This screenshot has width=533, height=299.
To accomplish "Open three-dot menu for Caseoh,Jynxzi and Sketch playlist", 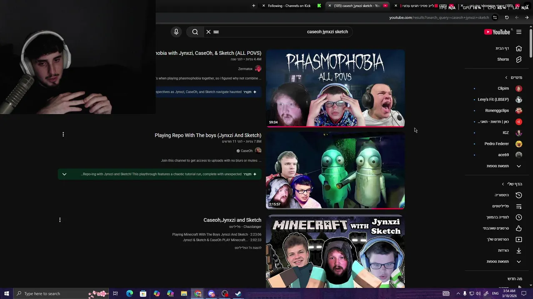I will coord(60,220).
